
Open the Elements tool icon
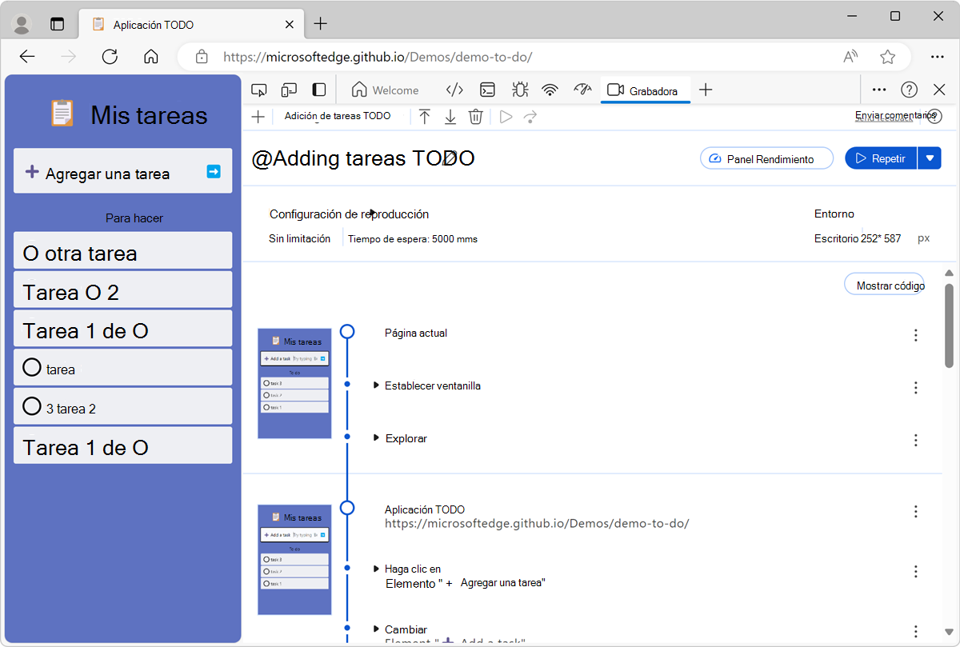point(454,90)
